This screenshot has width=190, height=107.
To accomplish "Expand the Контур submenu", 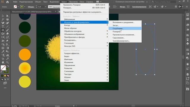I will [x=85, y=25].
